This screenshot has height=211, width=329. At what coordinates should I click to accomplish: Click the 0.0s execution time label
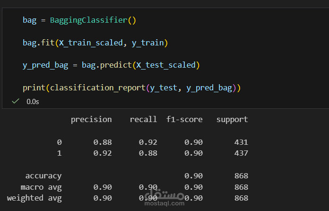pos(33,101)
